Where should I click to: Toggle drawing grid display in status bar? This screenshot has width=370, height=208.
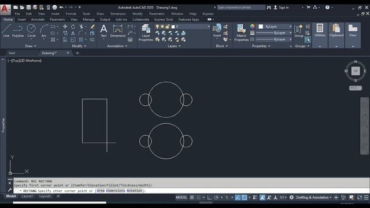(x=192, y=198)
